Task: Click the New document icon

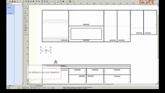Action: coord(7,1)
